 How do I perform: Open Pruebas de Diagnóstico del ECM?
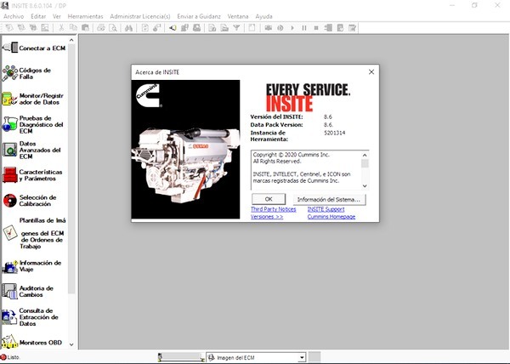coord(32,124)
